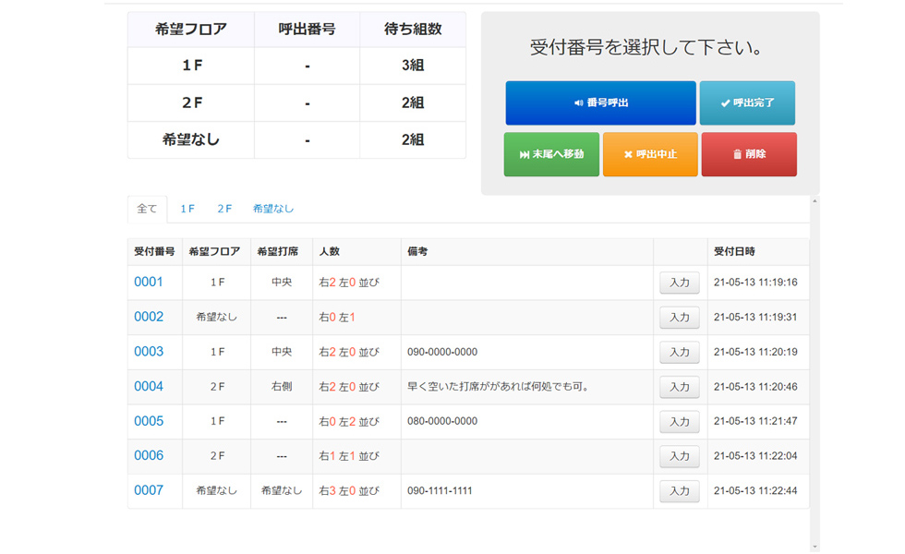The image size is (905, 554).
Task: Click 希望なし row in summary table
Action: click(296, 139)
